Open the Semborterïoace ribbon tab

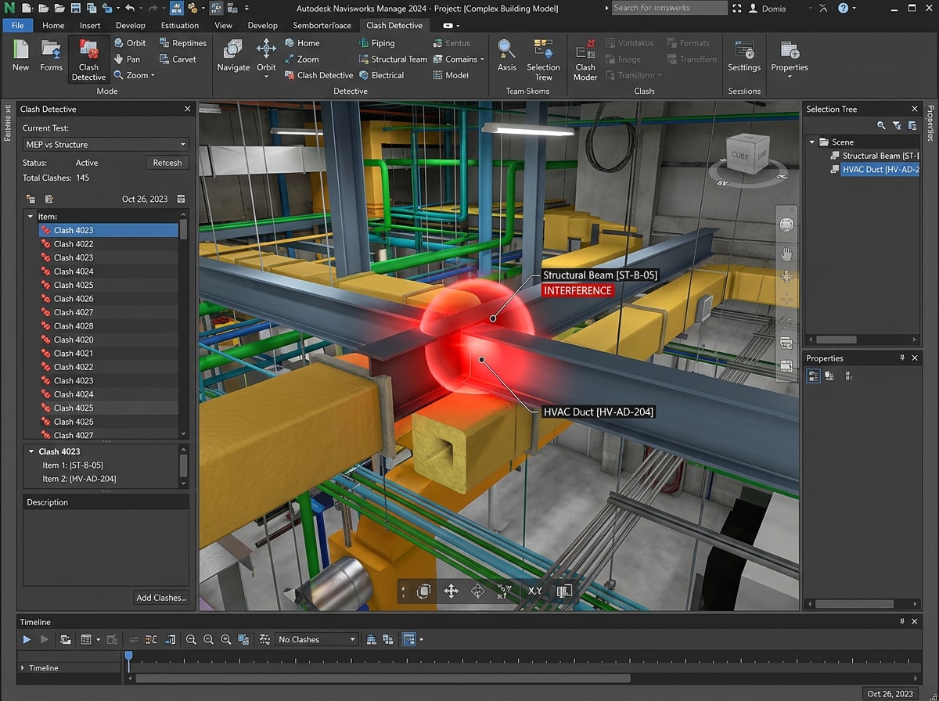(323, 25)
